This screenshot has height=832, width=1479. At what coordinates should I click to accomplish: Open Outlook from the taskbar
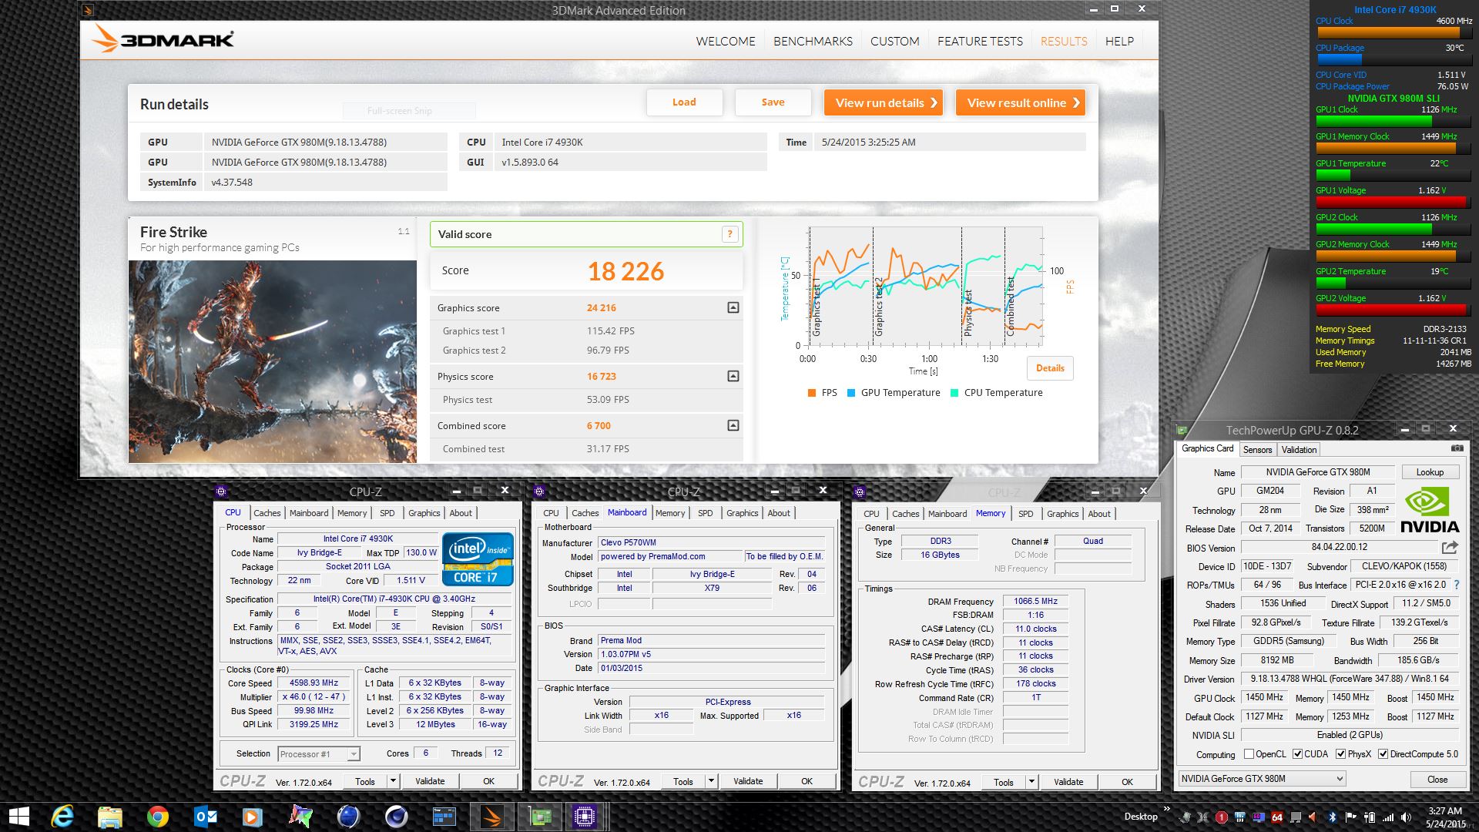[206, 817]
